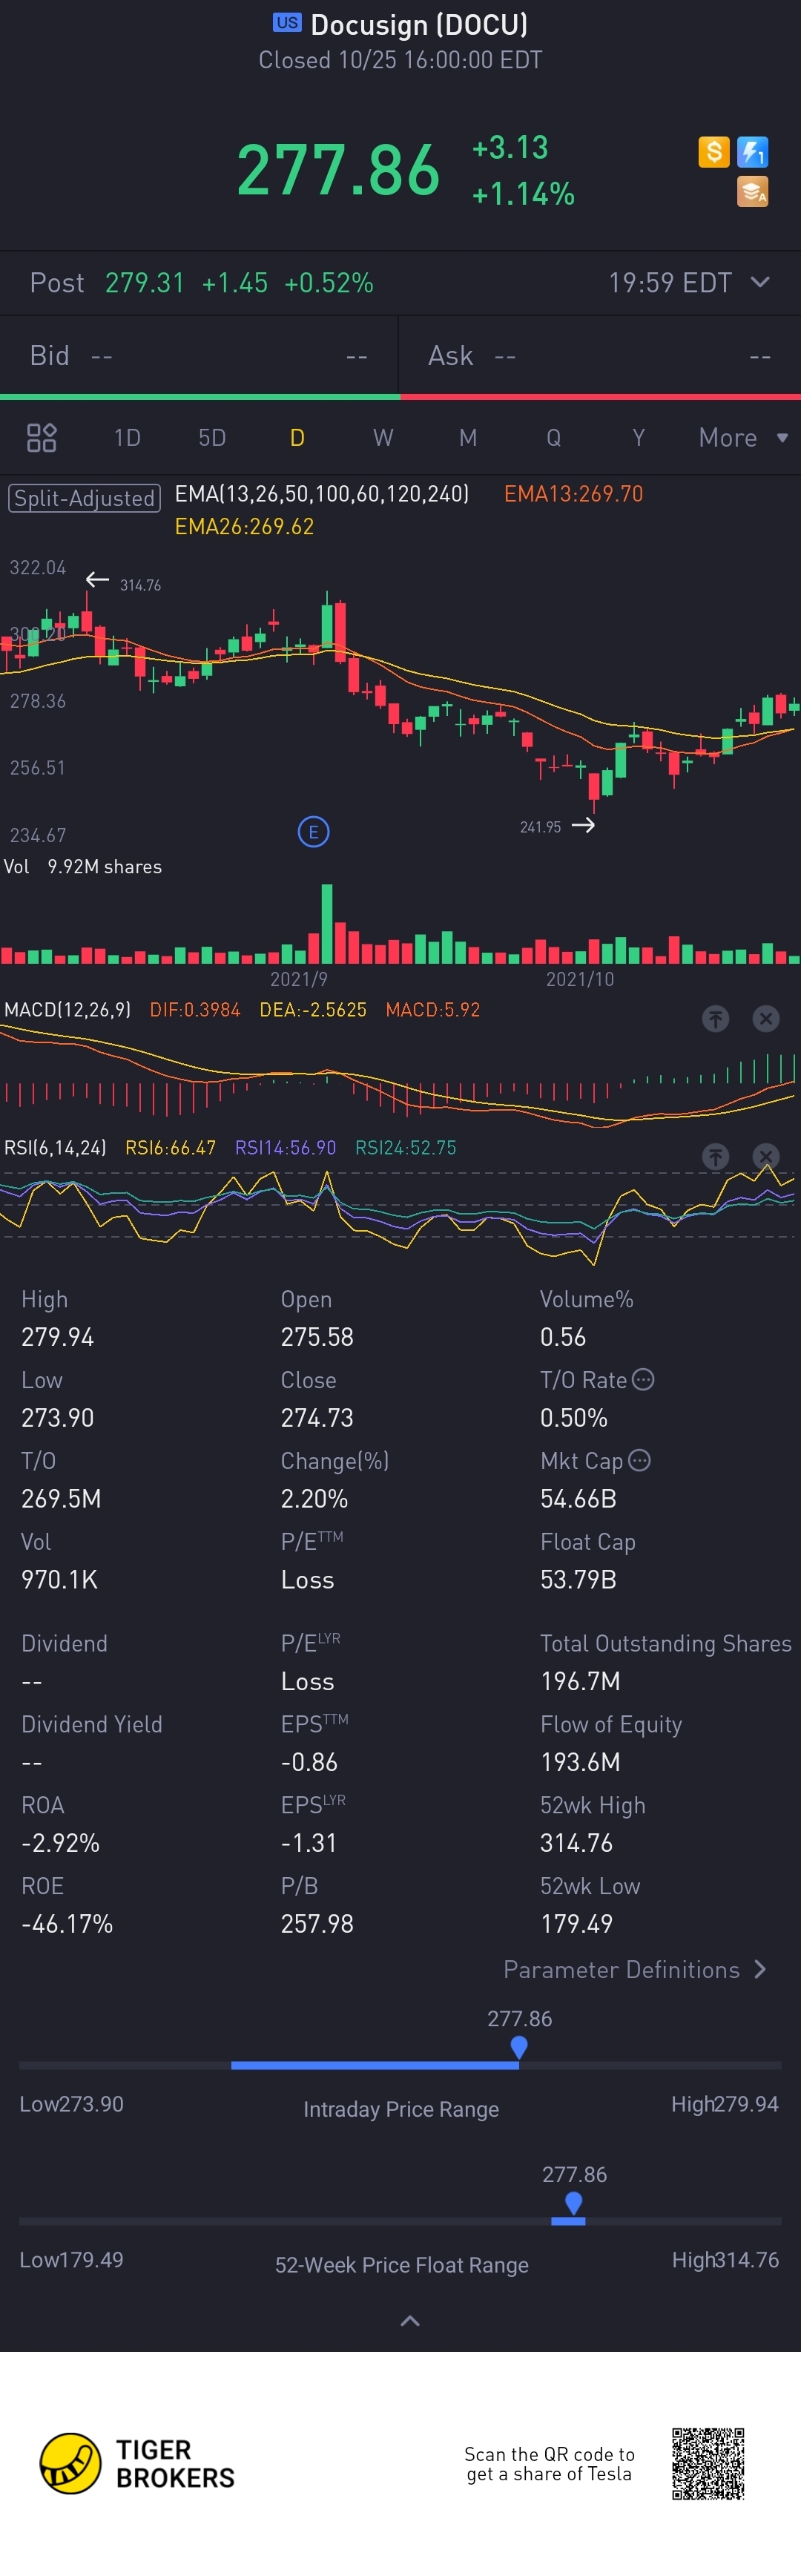Tap the Ask quote panel
This screenshot has width=801, height=2576.
click(600, 356)
